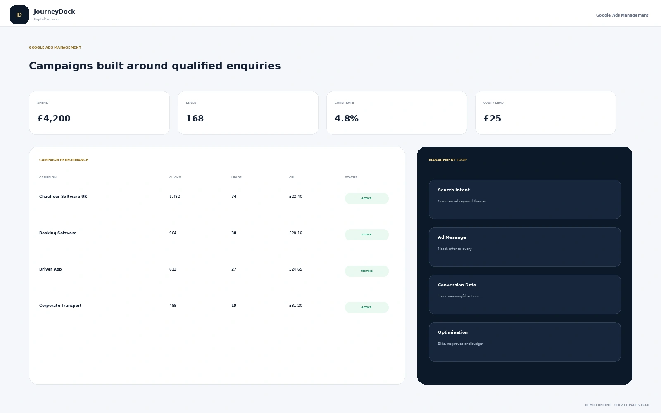Click the Leads column header in table
The height and width of the screenshot is (413, 661).
click(236, 178)
